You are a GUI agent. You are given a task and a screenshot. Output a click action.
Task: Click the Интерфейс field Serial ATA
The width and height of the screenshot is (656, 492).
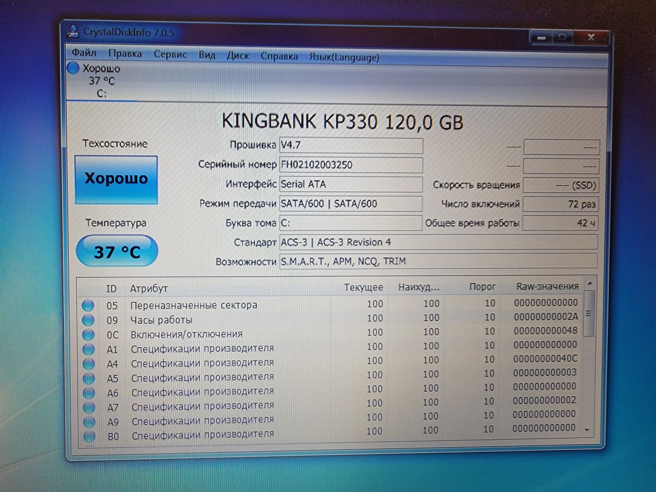tap(351, 184)
